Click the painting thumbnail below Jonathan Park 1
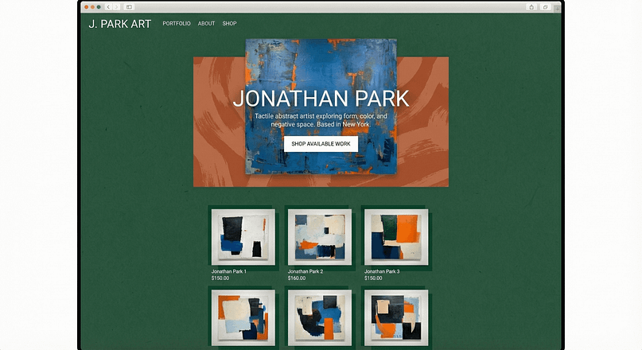 pos(243,318)
